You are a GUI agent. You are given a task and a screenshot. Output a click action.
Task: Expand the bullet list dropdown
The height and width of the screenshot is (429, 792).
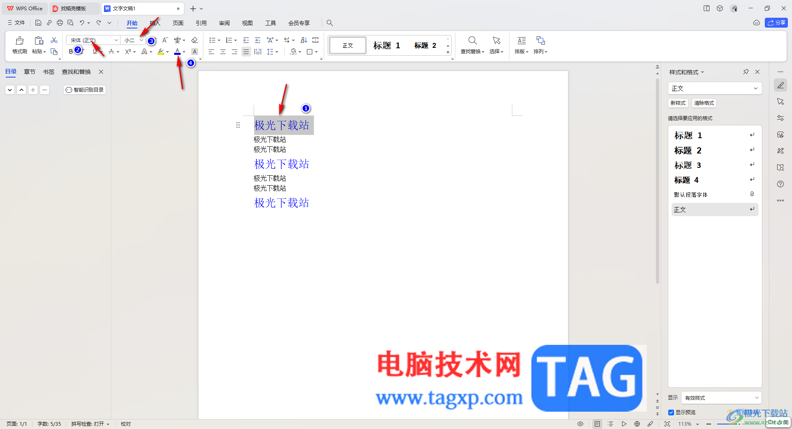coord(219,40)
